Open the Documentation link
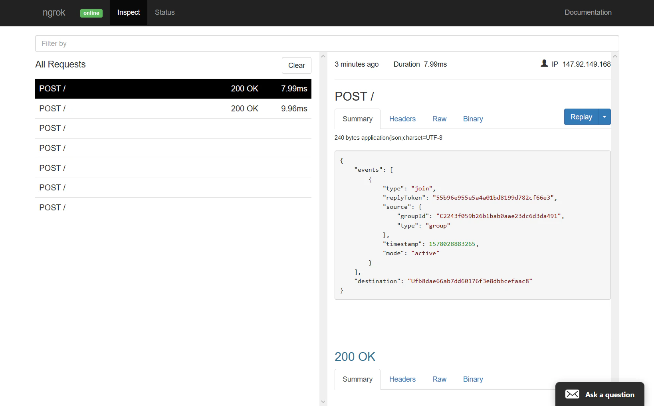This screenshot has height=406, width=654. (x=588, y=12)
